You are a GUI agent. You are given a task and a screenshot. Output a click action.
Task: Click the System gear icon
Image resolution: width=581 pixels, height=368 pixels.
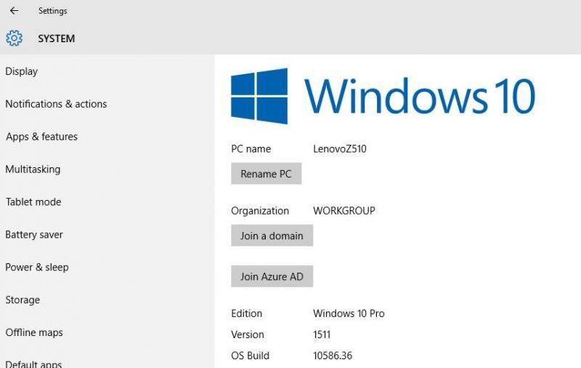tap(14, 39)
